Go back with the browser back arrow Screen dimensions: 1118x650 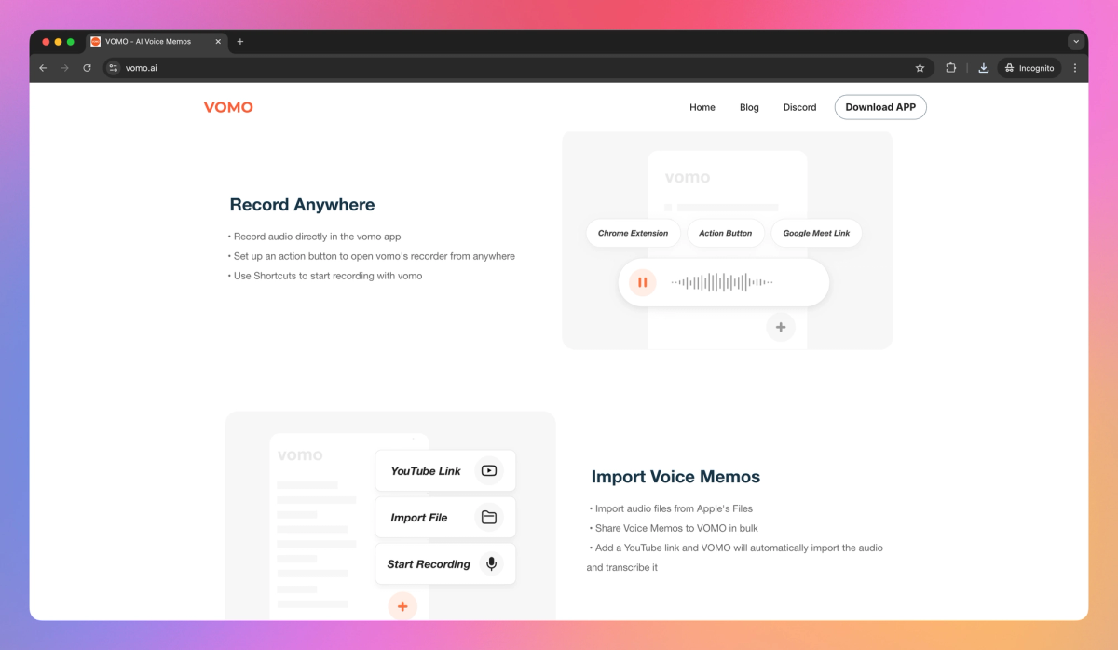43,68
